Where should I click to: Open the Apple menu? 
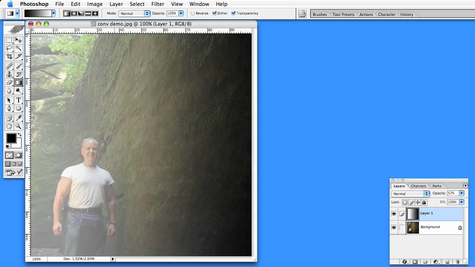point(10,4)
